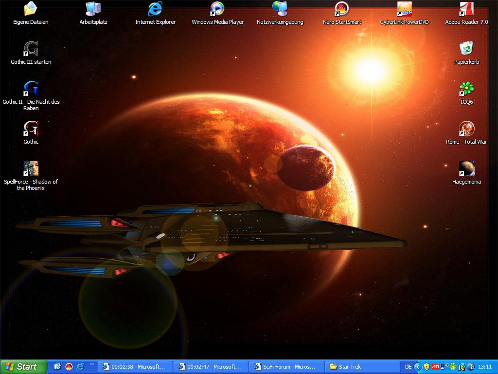The image size is (498, 374).
Task: Launch Rome - Total War desktop icon
Action: [466, 129]
